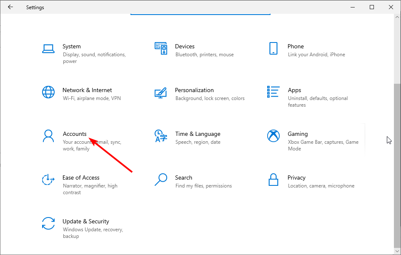Click the Accounts person icon
This screenshot has width=401, height=255.
click(x=48, y=136)
